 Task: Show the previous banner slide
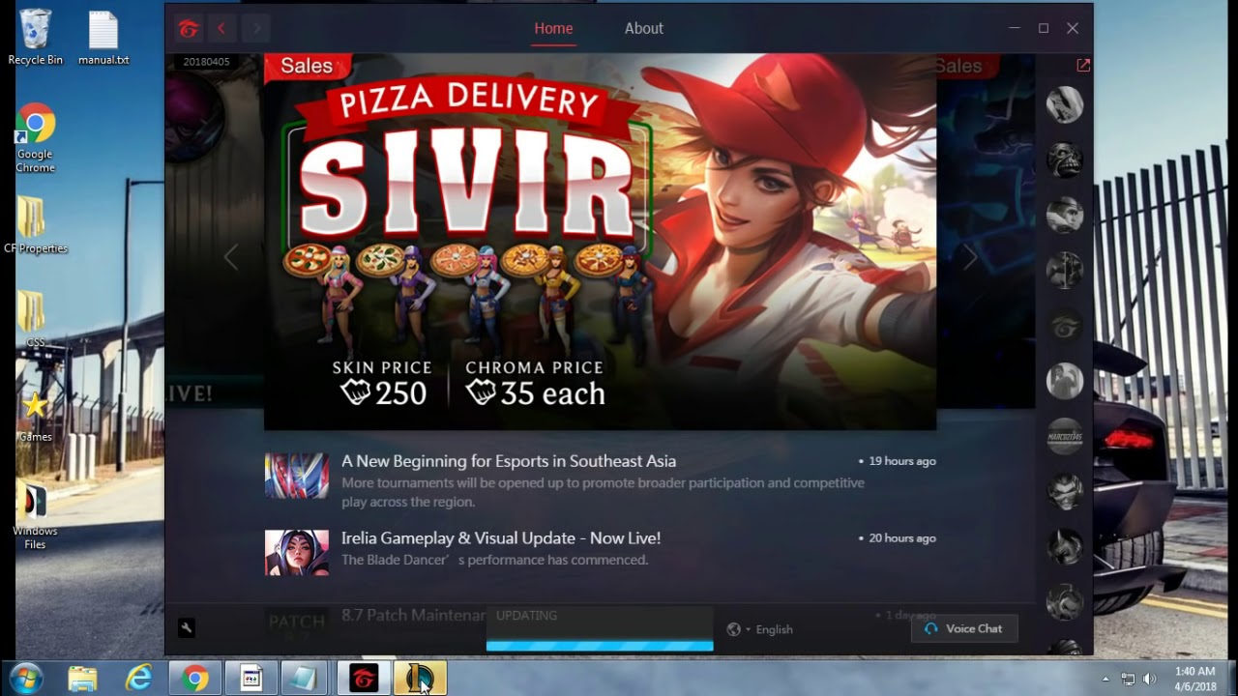coord(230,257)
